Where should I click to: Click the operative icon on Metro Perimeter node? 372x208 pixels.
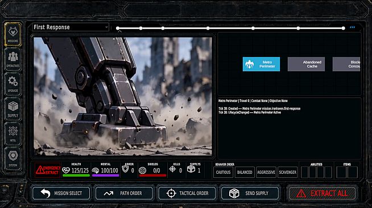[x=249, y=64]
